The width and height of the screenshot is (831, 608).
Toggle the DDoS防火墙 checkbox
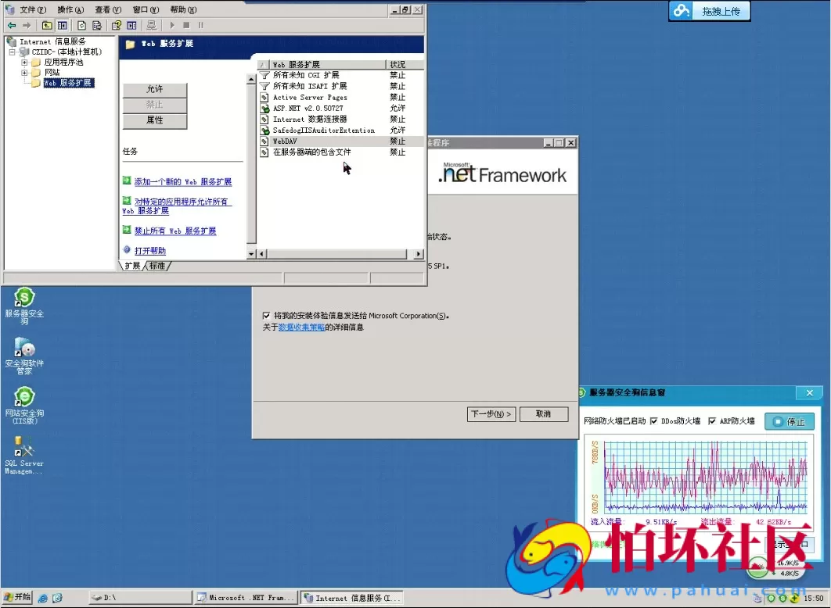click(x=654, y=421)
